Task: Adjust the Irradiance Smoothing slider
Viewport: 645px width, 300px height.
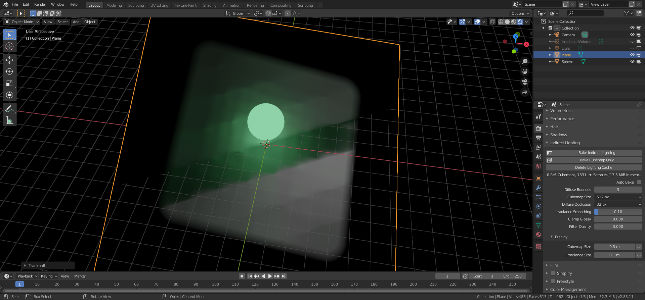Action: pos(618,212)
